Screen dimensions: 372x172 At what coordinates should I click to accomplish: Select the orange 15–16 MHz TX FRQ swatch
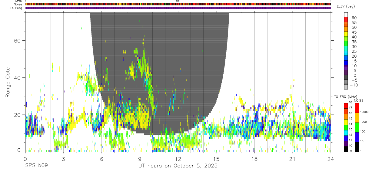(346, 116)
